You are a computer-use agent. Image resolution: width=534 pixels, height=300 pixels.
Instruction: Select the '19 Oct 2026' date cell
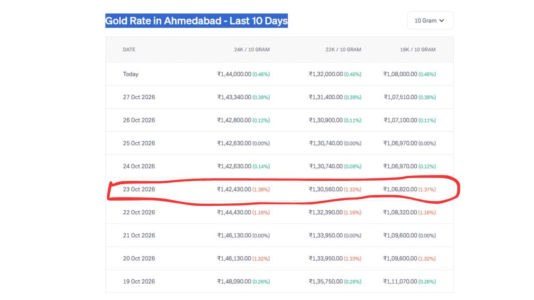139,281
